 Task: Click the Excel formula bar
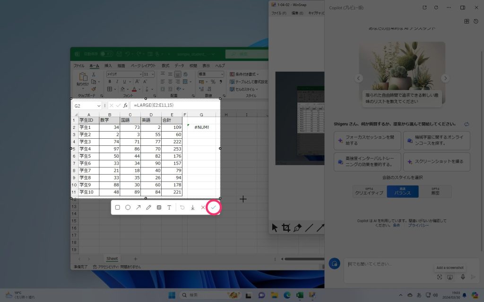[x=175, y=105]
